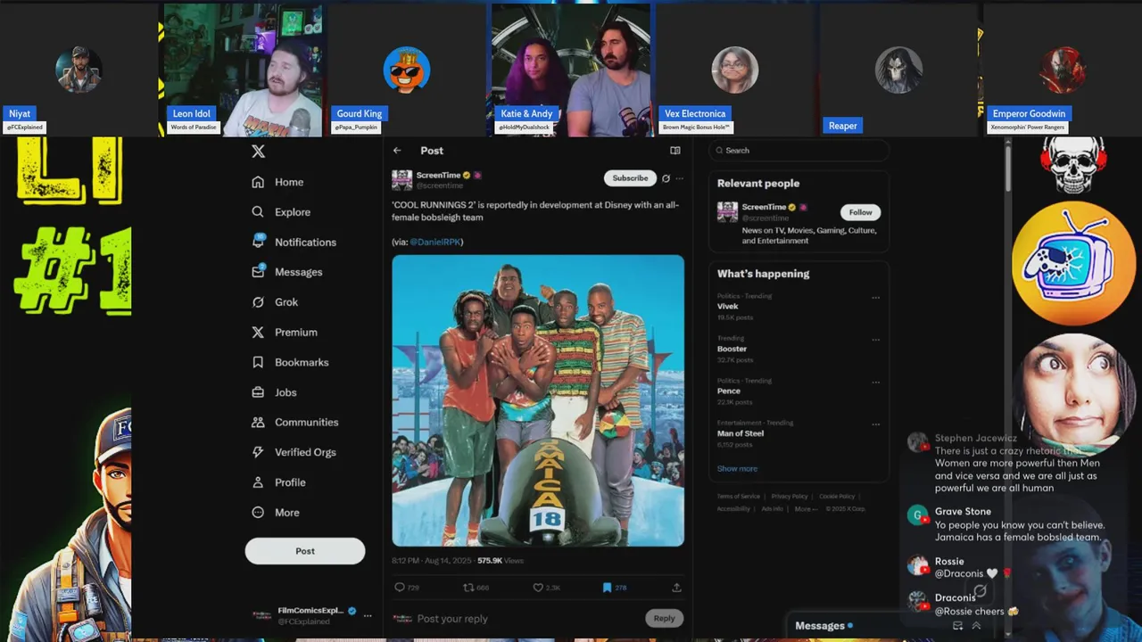Click Emperor Goodwin's participant tile
The image size is (1142, 642).
pyautogui.click(x=1062, y=70)
